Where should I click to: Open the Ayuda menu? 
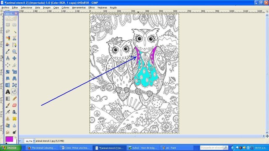click(113, 8)
